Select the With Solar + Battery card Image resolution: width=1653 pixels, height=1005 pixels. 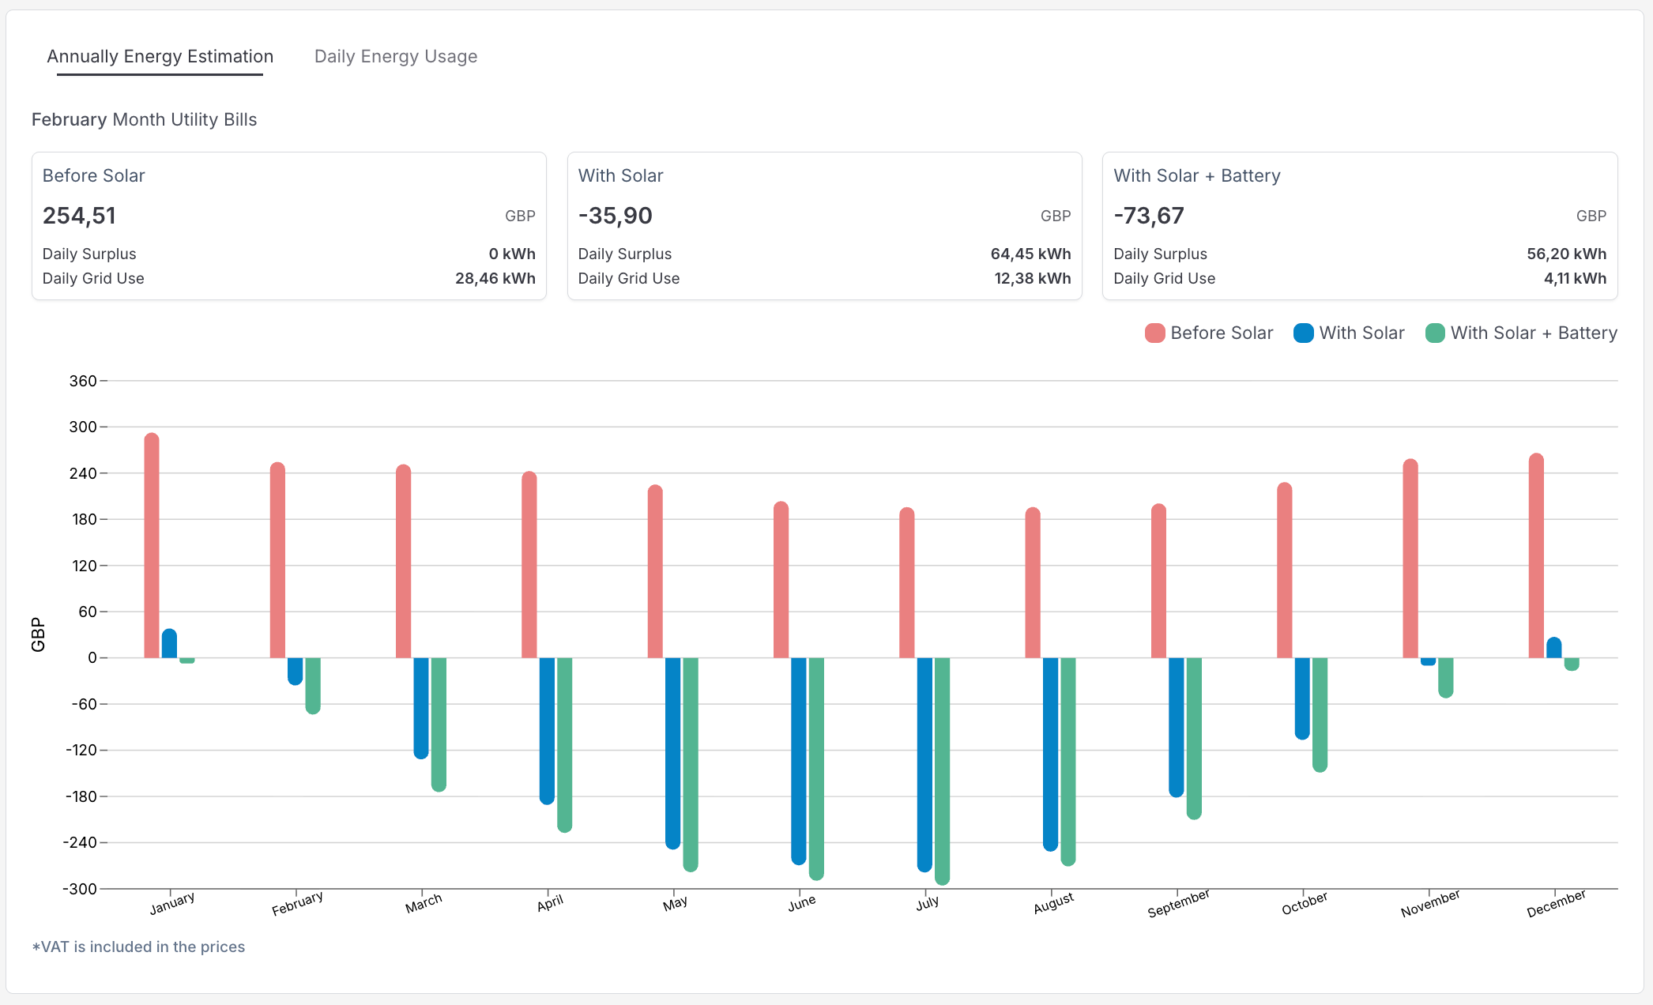pyautogui.click(x=1359, y=226)
